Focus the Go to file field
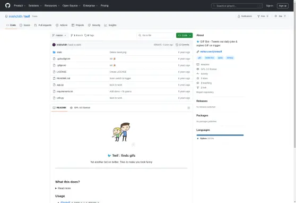 click(155, 36)
